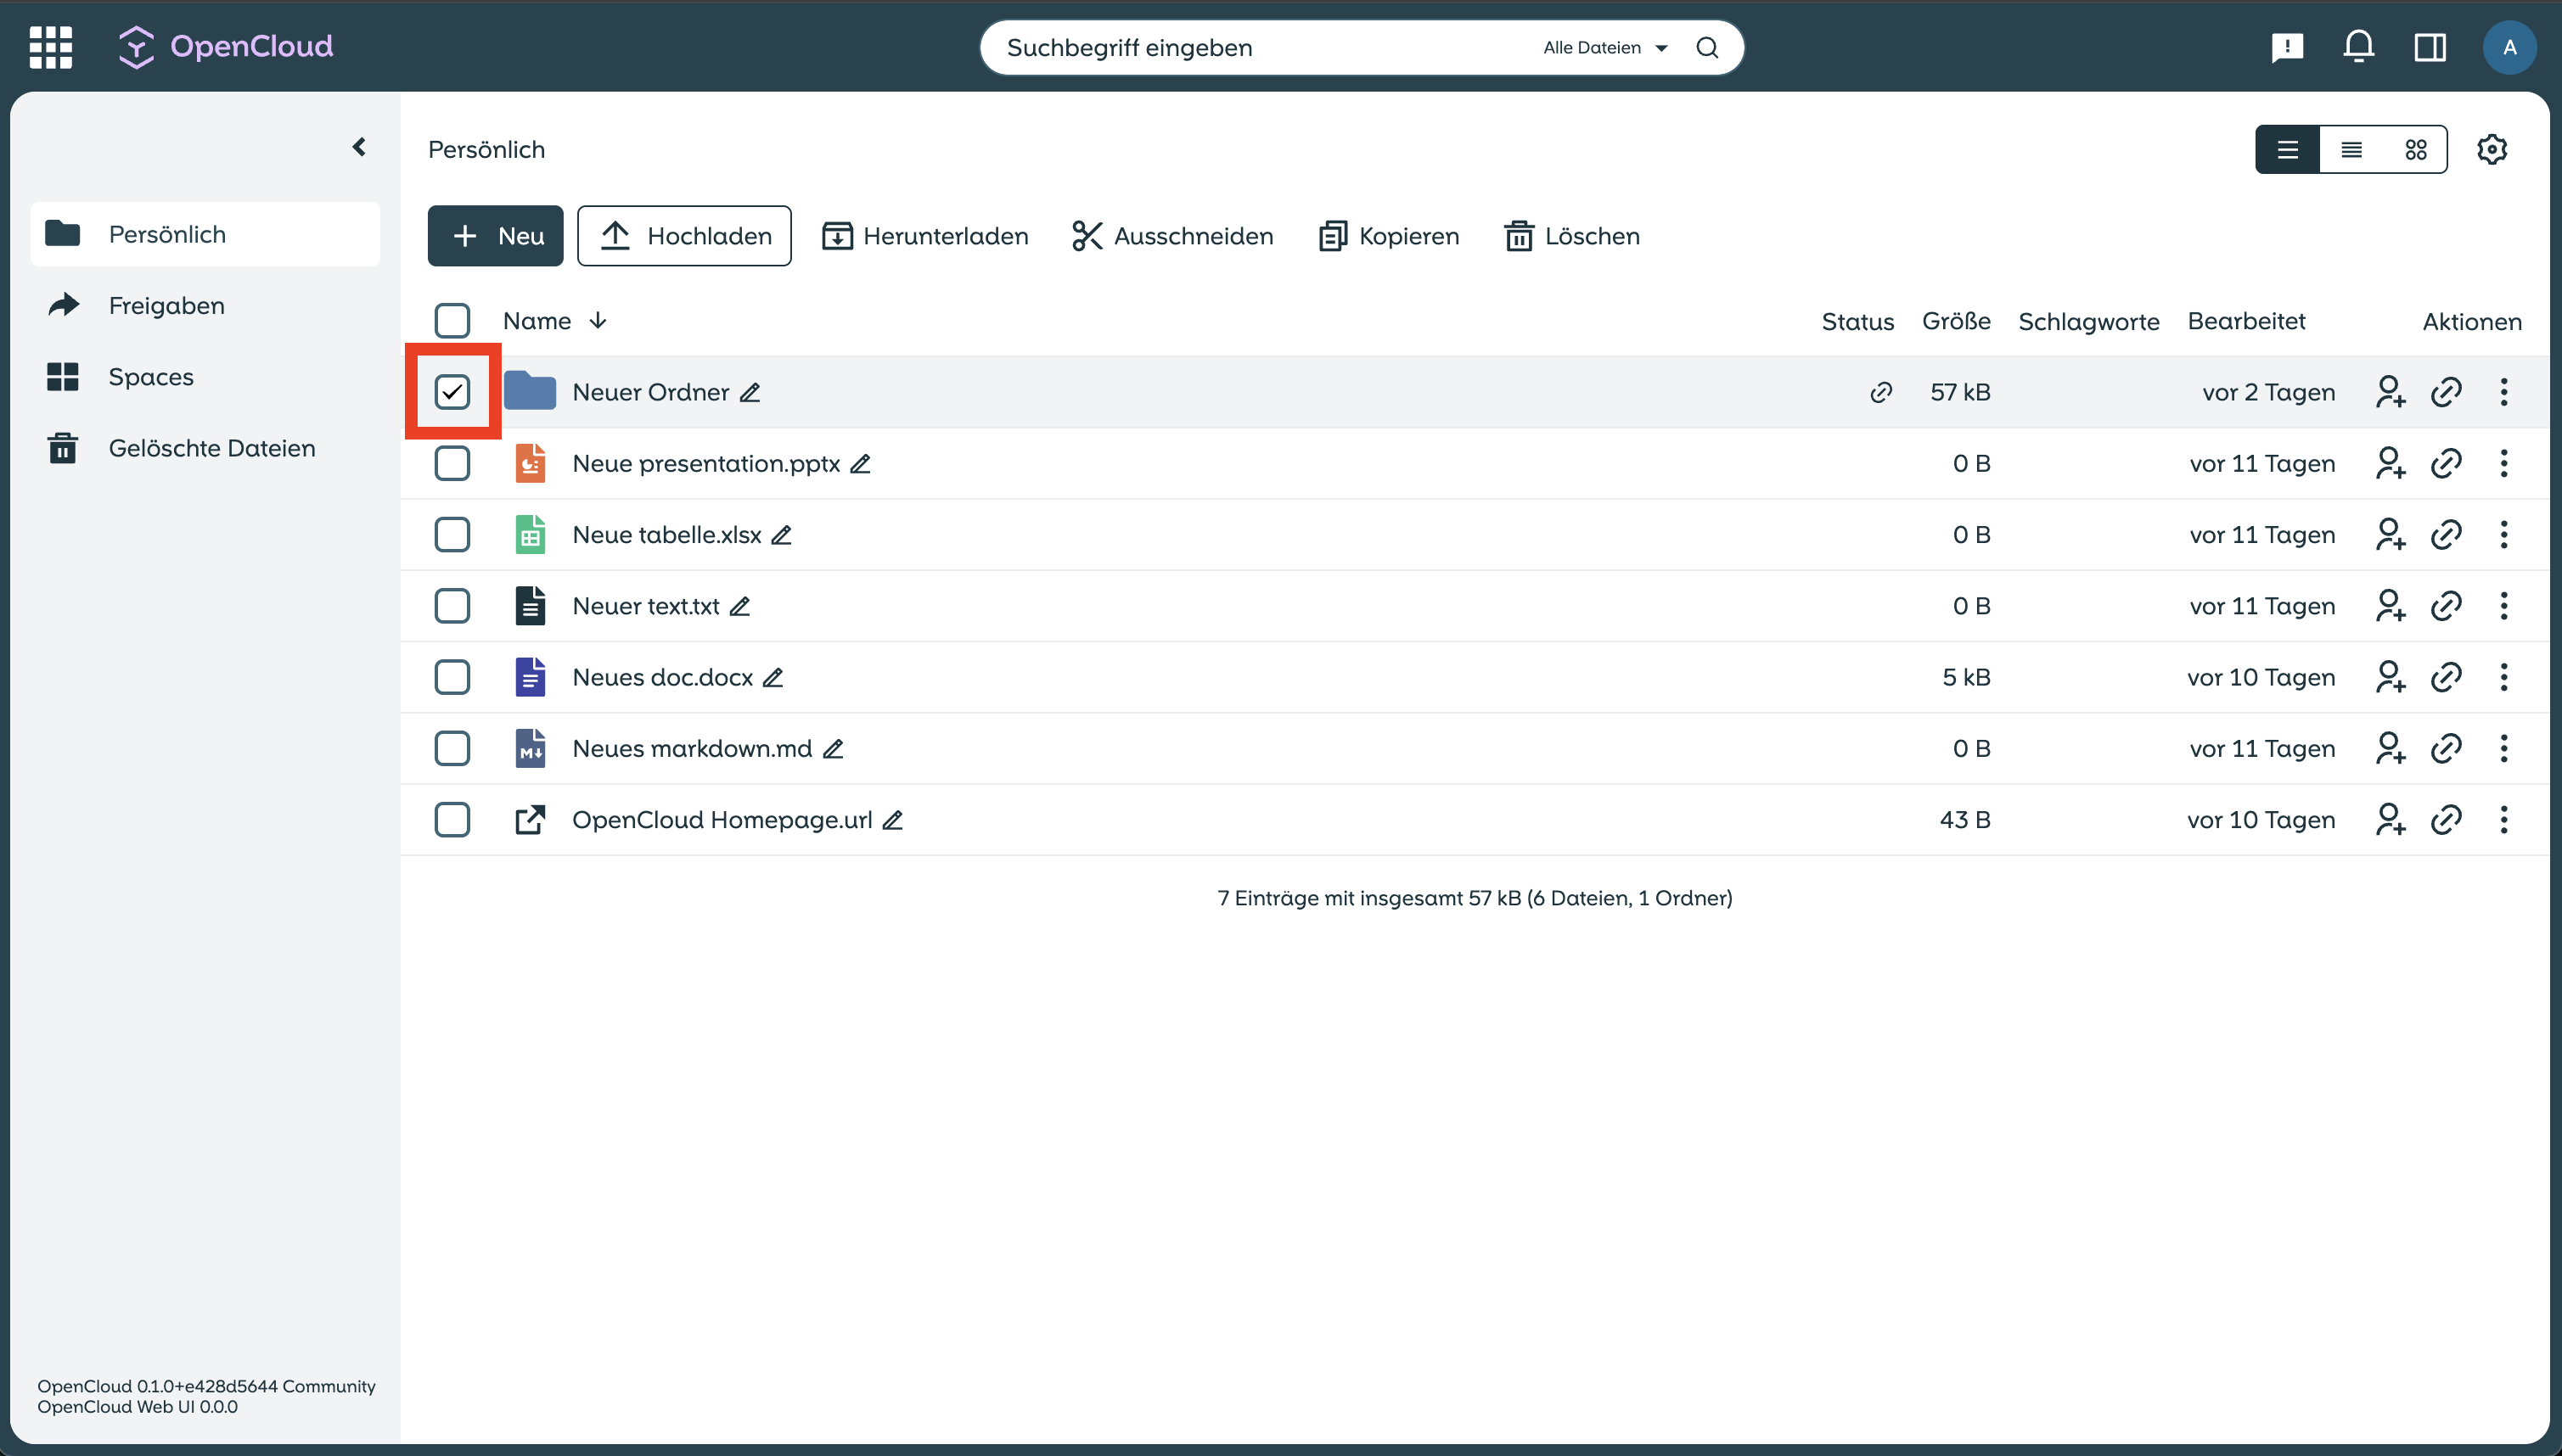
Task: Create link for Neuer text.txt
Action: pos(2446,606)
